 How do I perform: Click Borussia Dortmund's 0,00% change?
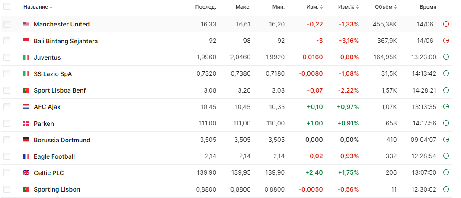[349, 140]
